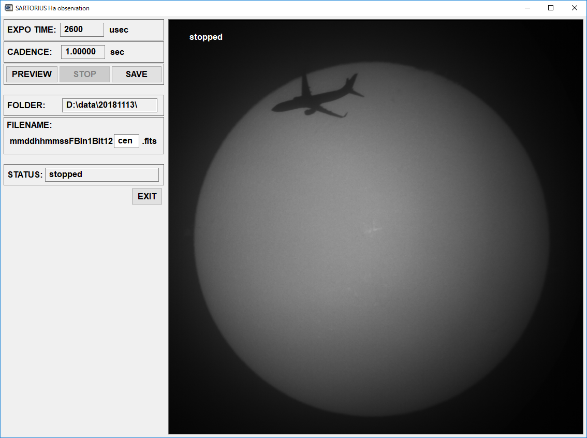Click the 'EXPO TIME:' label

pyautogui.click(x=32, y=30)
